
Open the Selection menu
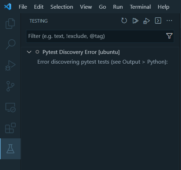tap(62, 7)
